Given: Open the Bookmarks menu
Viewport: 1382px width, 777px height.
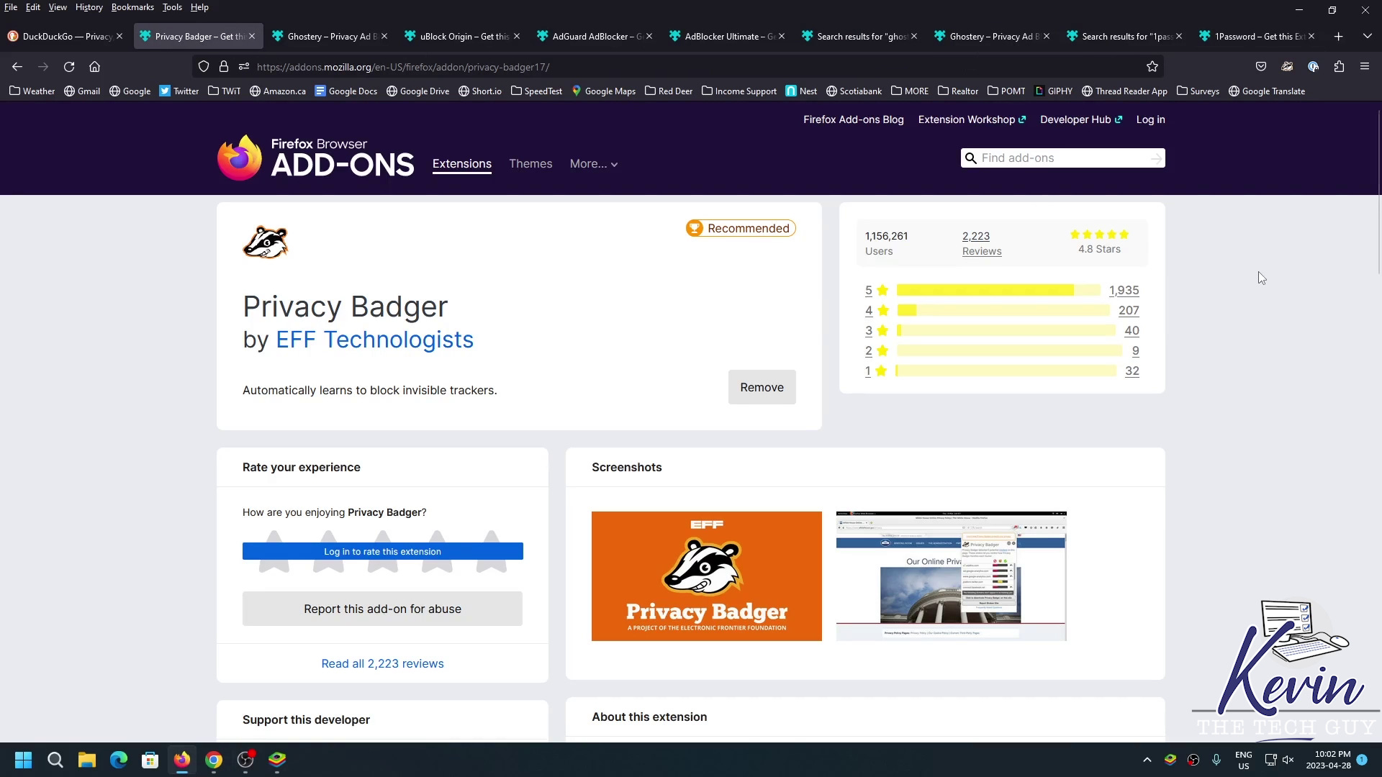Looking at the screenshot, I should pos(132,7).
